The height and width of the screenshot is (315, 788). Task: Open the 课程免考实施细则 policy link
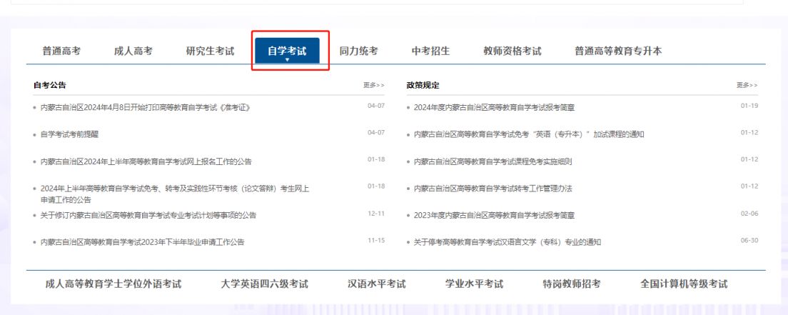492,161
